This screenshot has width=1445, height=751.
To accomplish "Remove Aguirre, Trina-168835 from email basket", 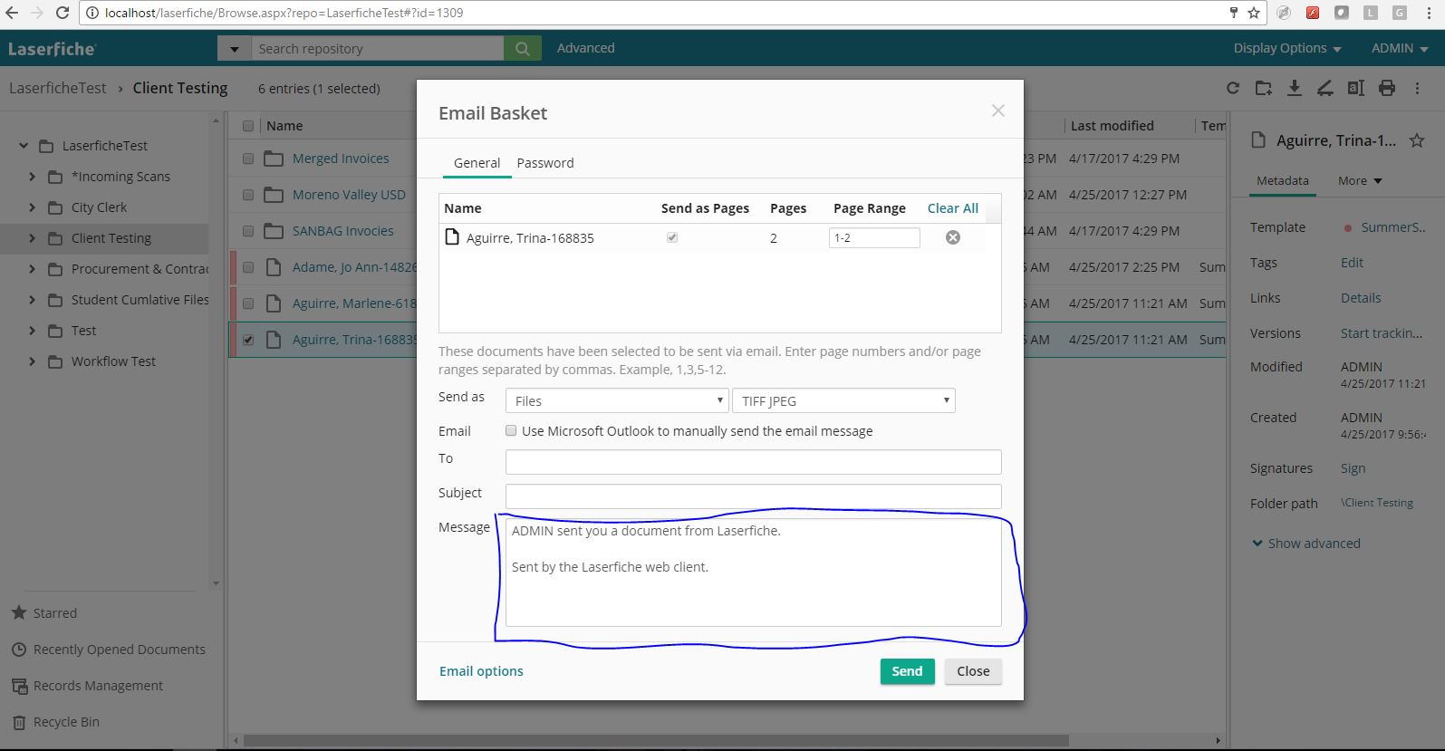I will coord(952,237).
